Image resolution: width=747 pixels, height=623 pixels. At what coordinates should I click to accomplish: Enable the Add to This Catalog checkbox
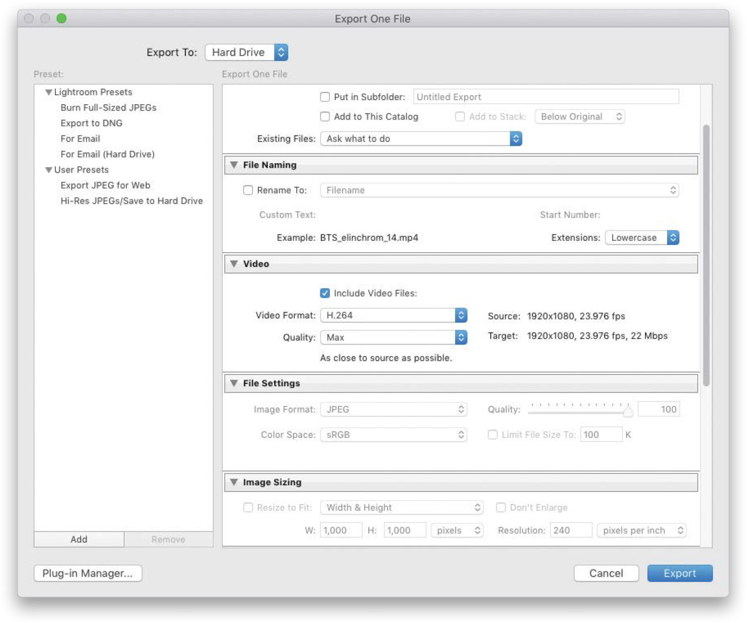point(325,117)
